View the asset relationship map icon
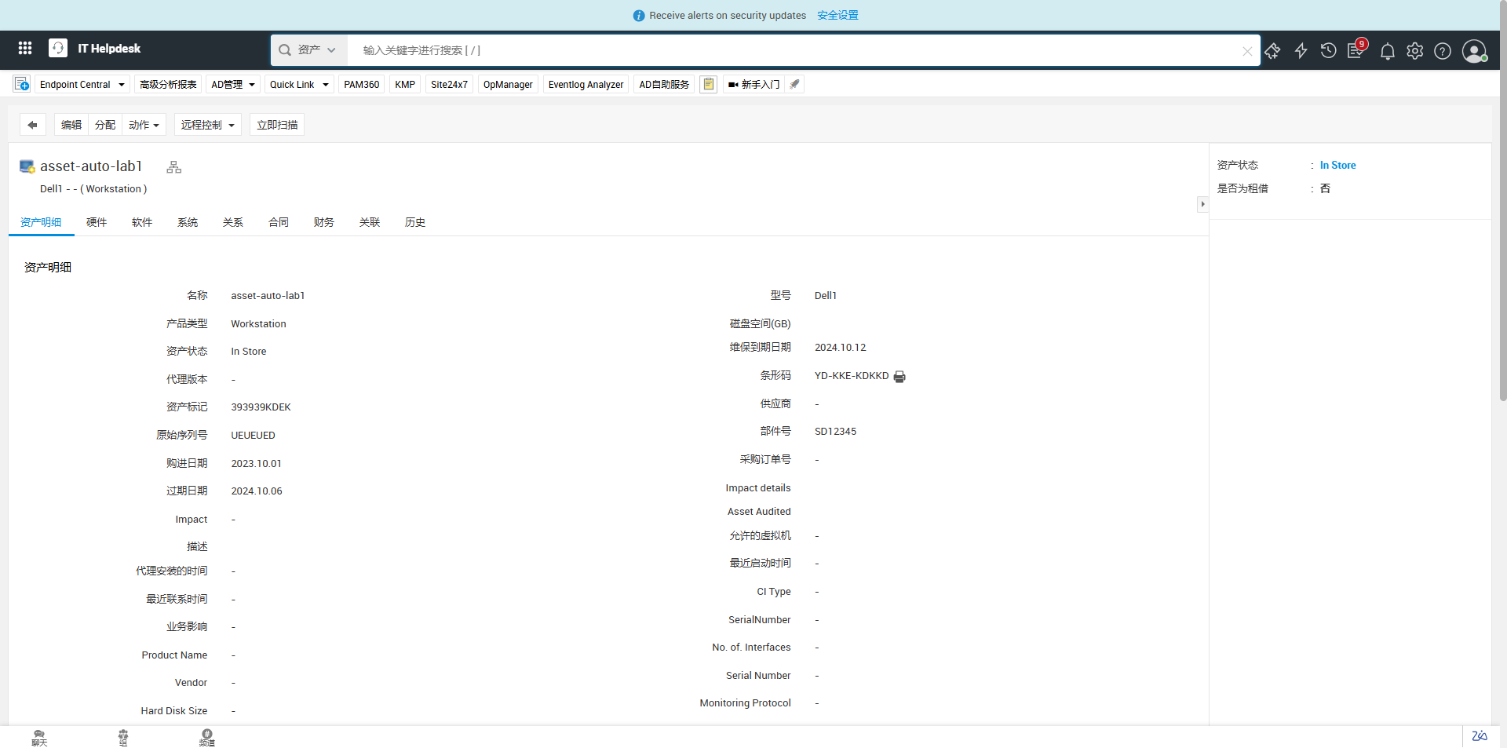 [x=174, y=167]
